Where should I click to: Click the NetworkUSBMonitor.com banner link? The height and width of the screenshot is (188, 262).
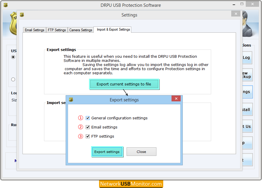pyautogui.click(x=131, y=184)
